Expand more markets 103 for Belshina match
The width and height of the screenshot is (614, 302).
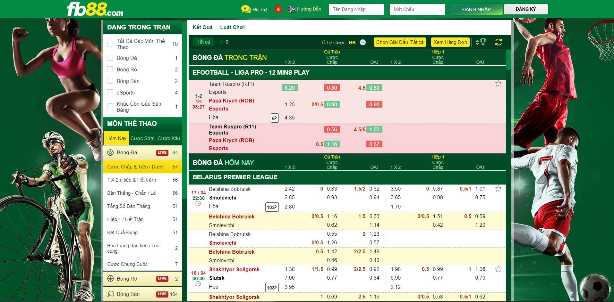click(x=272, y=207)
